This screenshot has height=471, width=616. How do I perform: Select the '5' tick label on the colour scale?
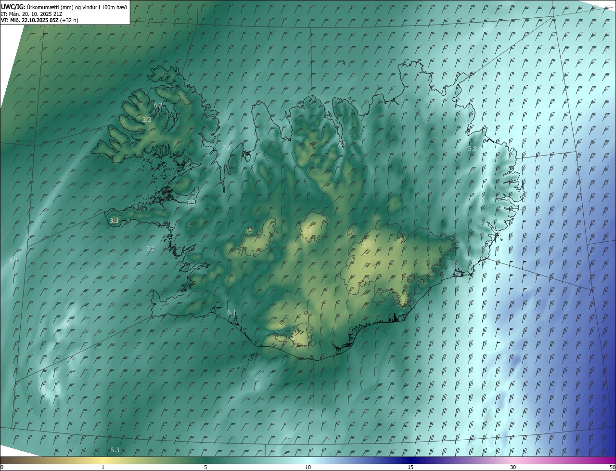click(x=205, y=467)
